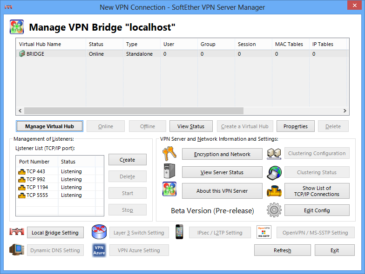Select the BRIDGE hub row
The image size is (365, 274).
point(182,54)
